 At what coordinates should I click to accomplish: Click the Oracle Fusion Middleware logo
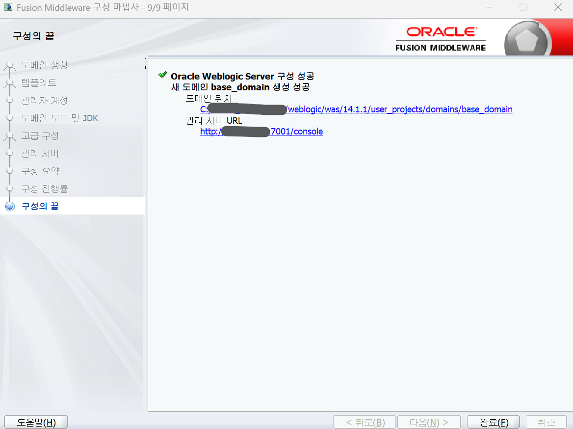point(441,39)
